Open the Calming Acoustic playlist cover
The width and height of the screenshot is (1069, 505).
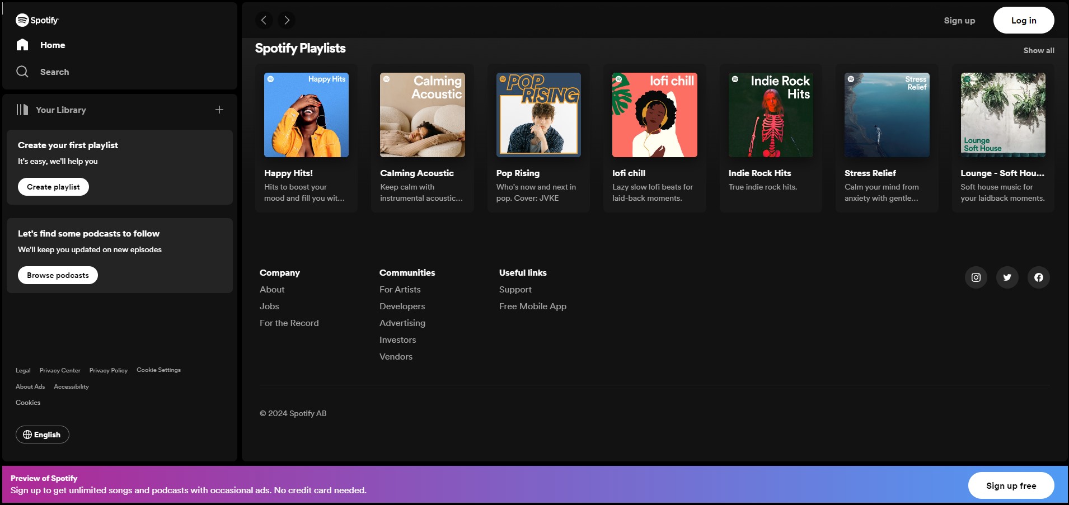coord(423,115)
